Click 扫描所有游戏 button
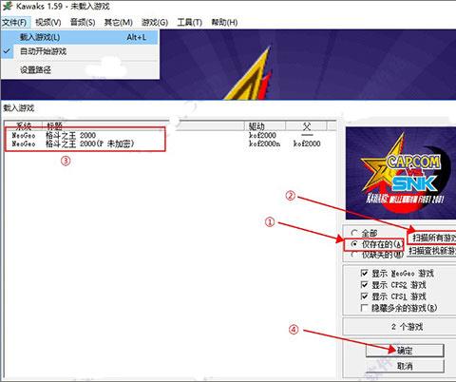This screenshot has width=456, height=382. pos(432,238)
